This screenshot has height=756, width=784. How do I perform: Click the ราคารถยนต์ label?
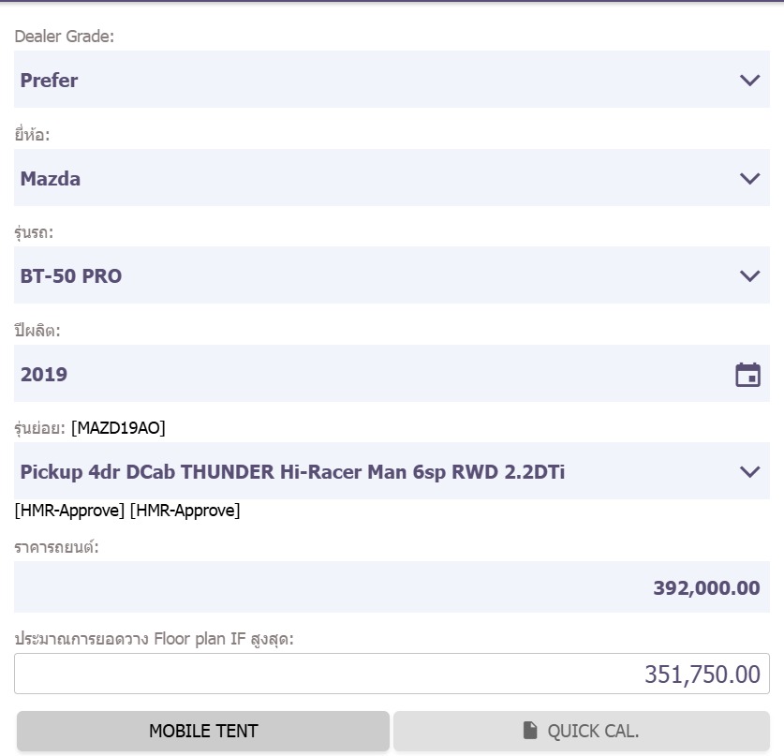point(57,547)
